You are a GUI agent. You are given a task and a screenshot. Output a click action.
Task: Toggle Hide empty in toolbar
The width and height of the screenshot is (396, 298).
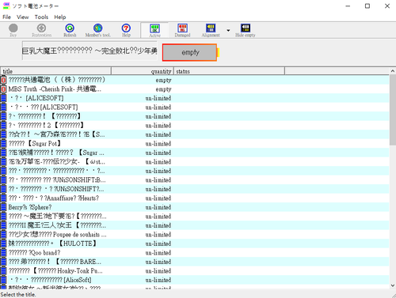(x=246, y=30)
